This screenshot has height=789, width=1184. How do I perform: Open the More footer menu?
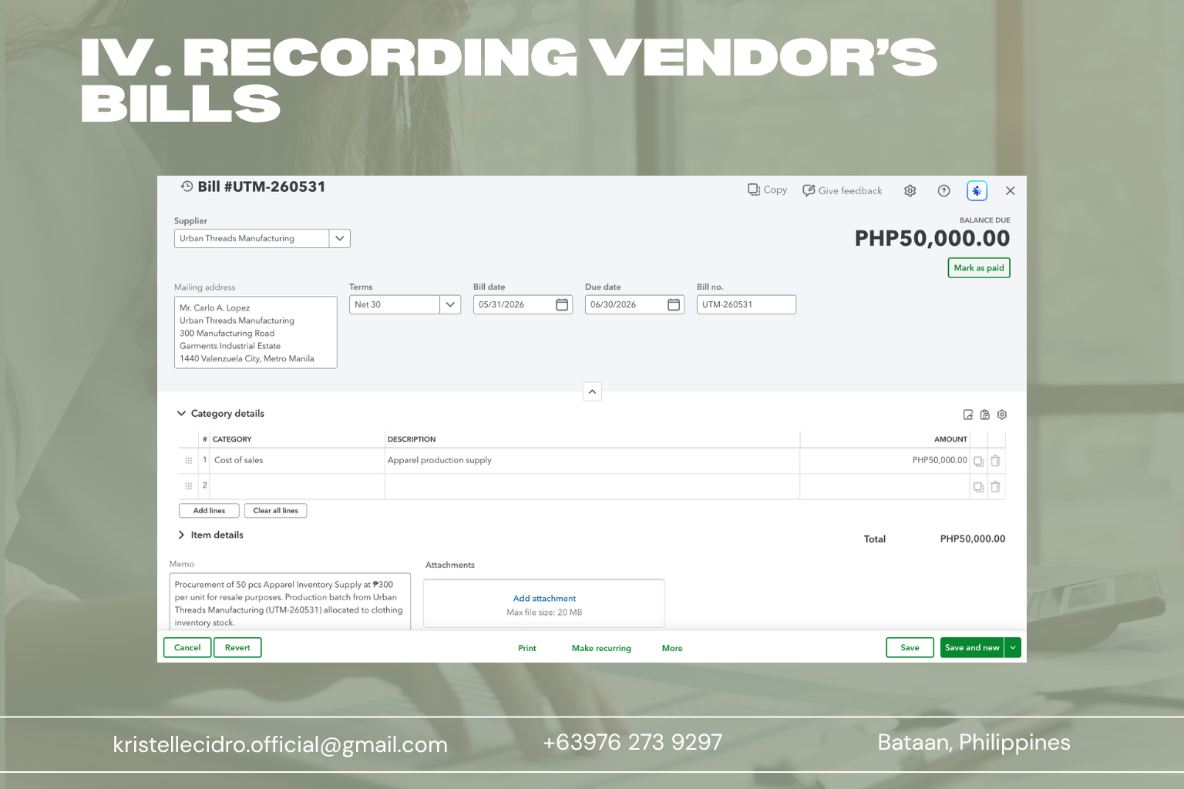pyautogui.click(x=672, y=649)
